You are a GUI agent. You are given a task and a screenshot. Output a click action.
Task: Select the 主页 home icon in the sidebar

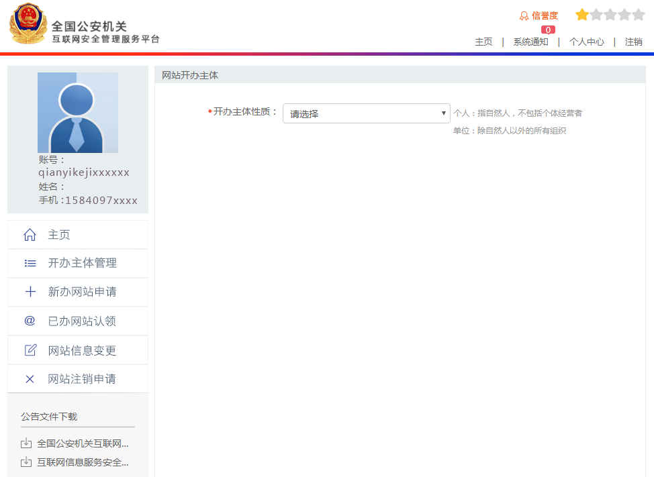[30, 233]
